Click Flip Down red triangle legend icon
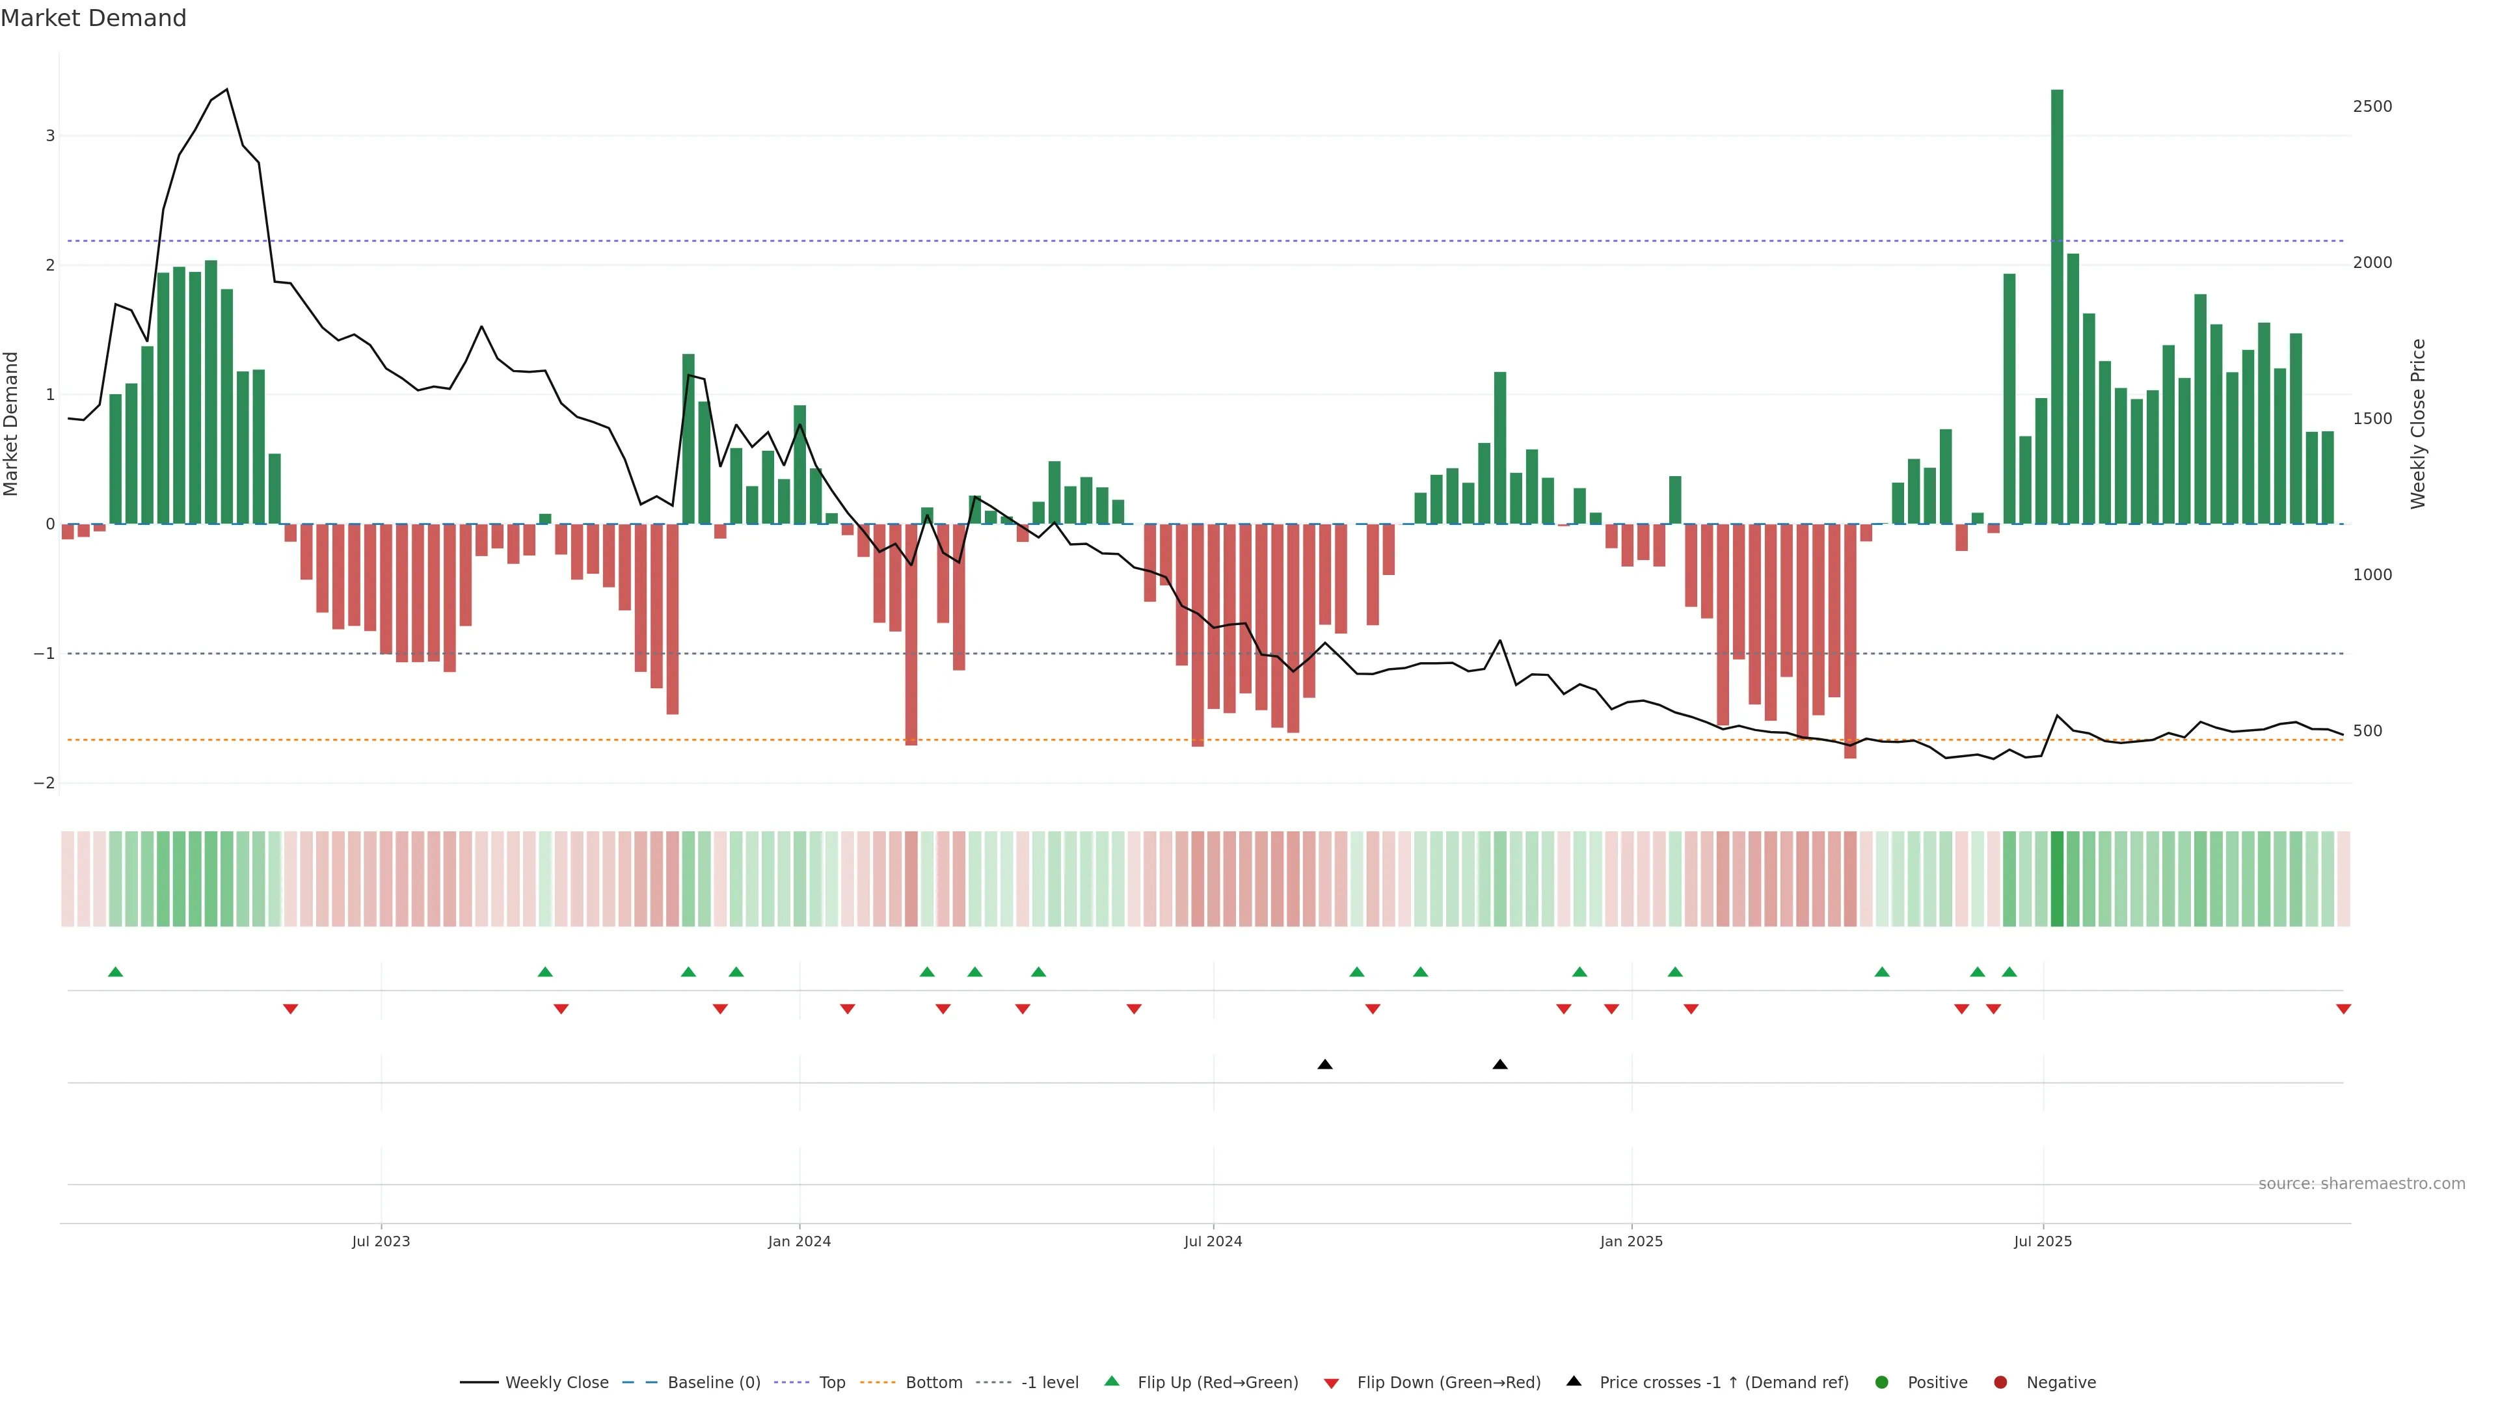The image size is (2498, 1405). [1332, 1384]
